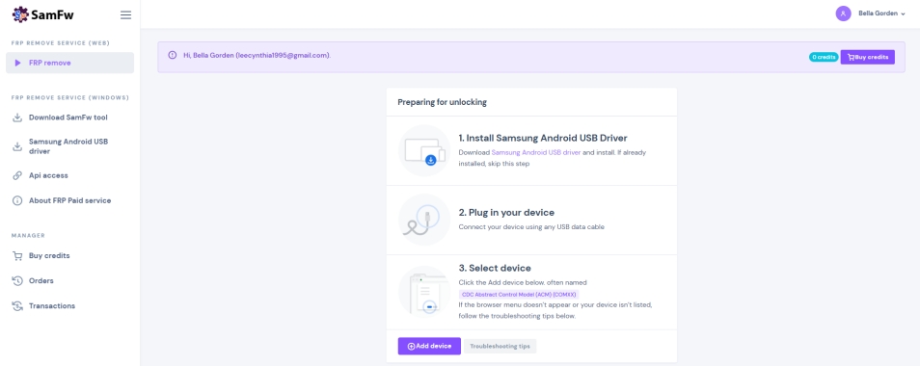
Task: Click the Add device button
Action: point(429,346)
